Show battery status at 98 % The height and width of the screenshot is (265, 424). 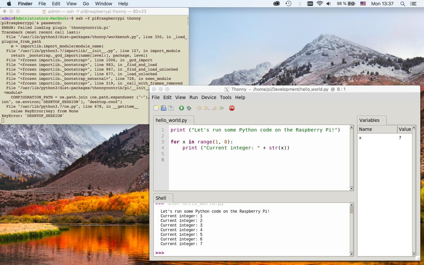(x=346, y=4)
